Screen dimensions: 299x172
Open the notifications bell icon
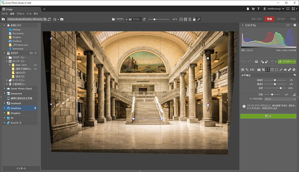coord(248,9)
